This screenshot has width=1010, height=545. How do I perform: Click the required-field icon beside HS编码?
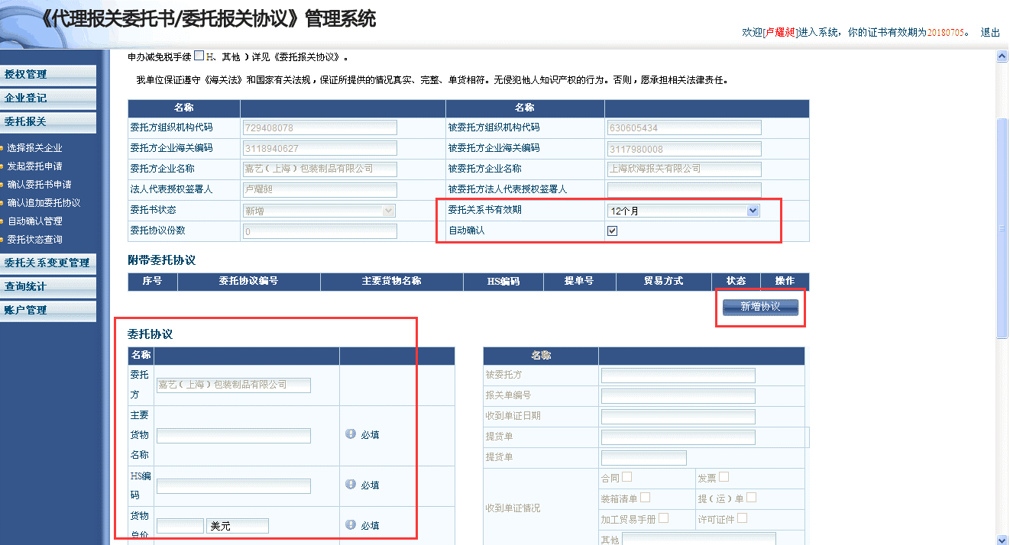351,485
